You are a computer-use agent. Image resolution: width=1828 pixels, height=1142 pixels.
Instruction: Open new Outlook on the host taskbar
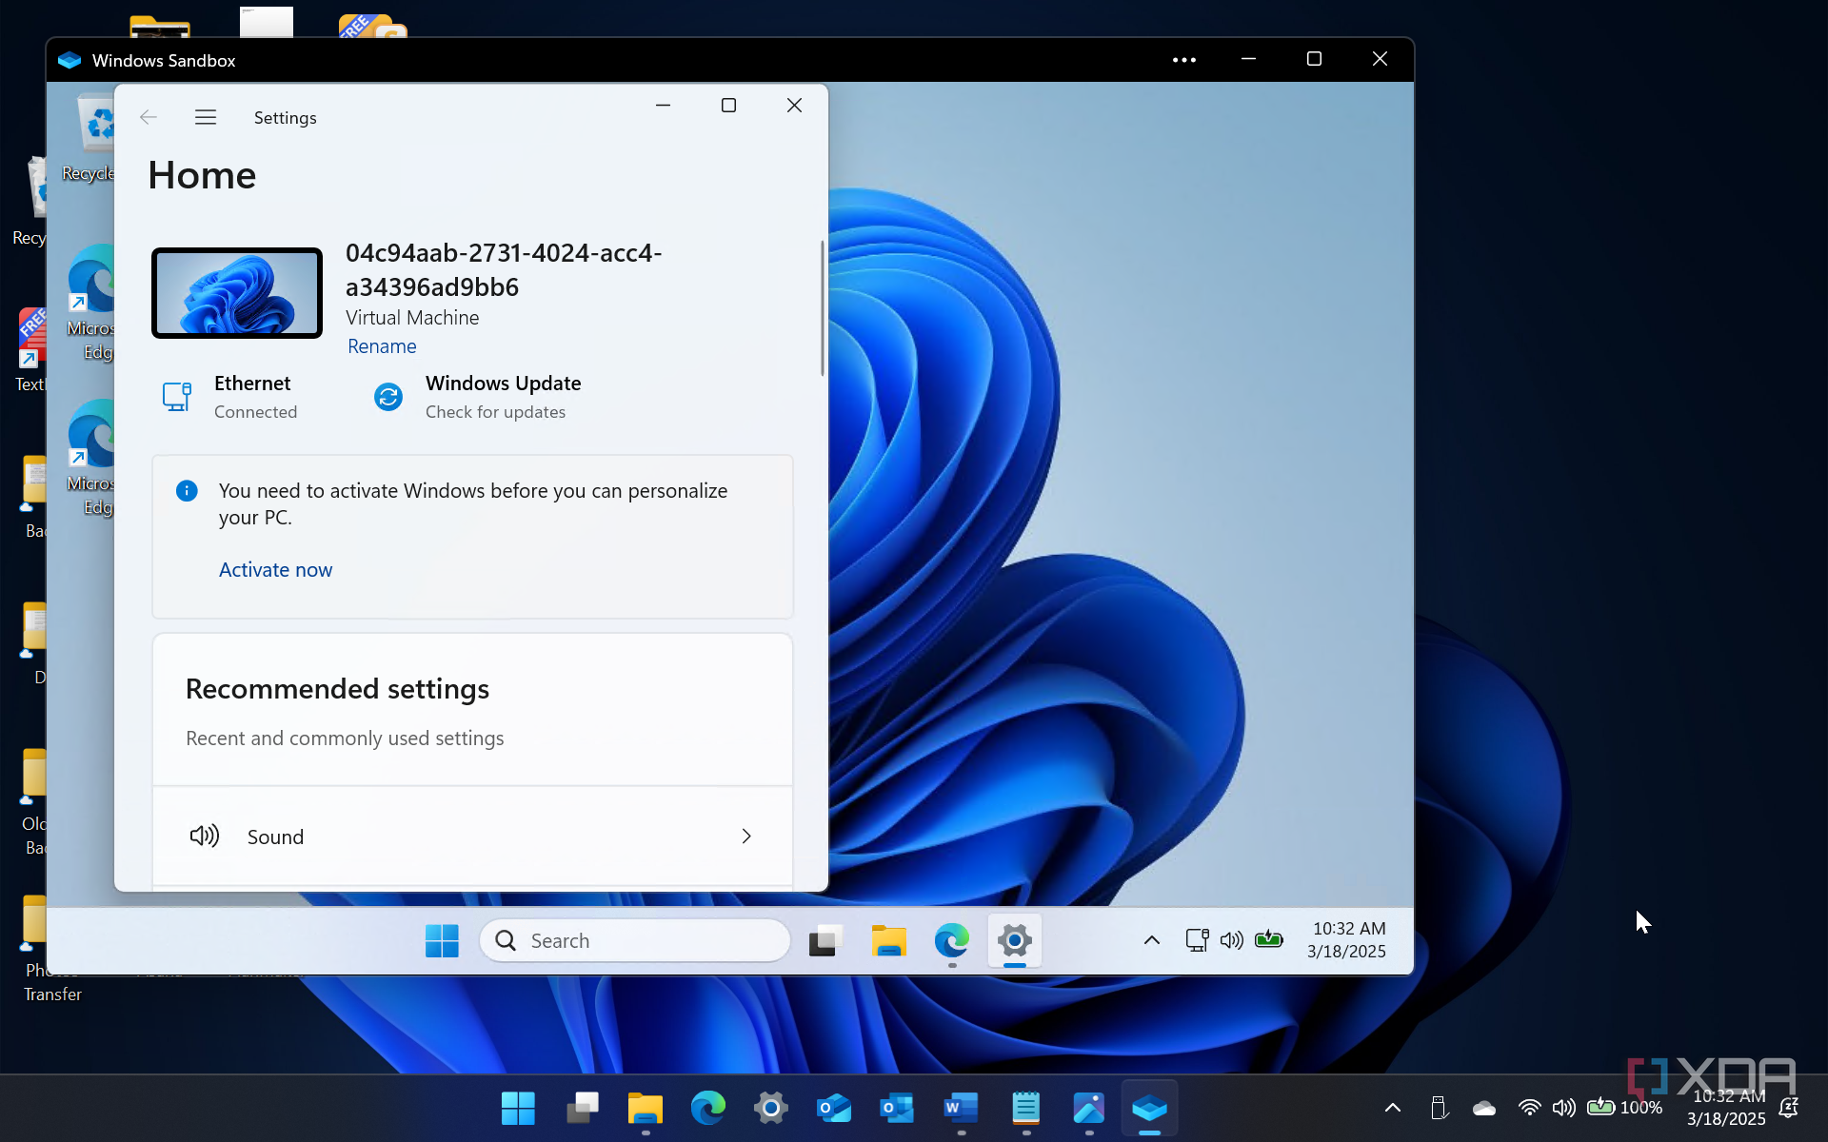tap(834, 1109)
